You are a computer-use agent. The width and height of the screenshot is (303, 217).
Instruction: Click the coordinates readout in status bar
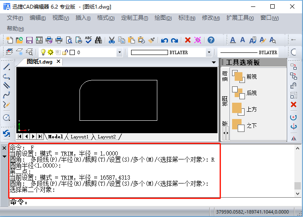click(252, 212)
